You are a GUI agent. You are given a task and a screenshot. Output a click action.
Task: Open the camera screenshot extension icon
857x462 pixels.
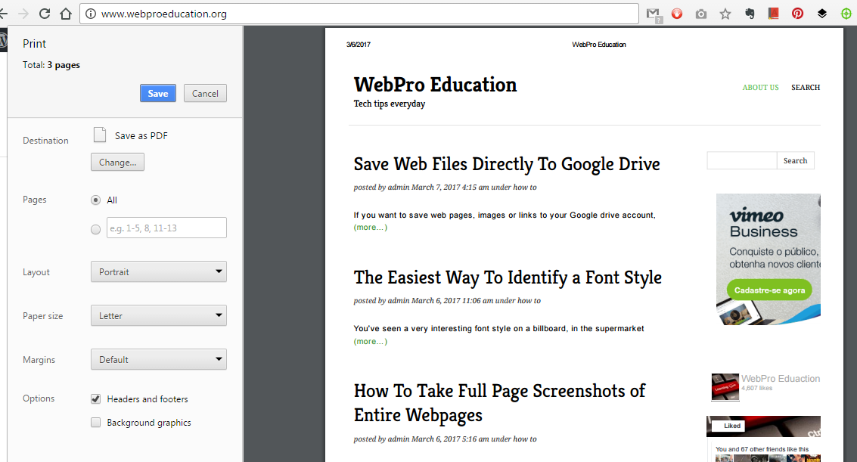[700, 14]
